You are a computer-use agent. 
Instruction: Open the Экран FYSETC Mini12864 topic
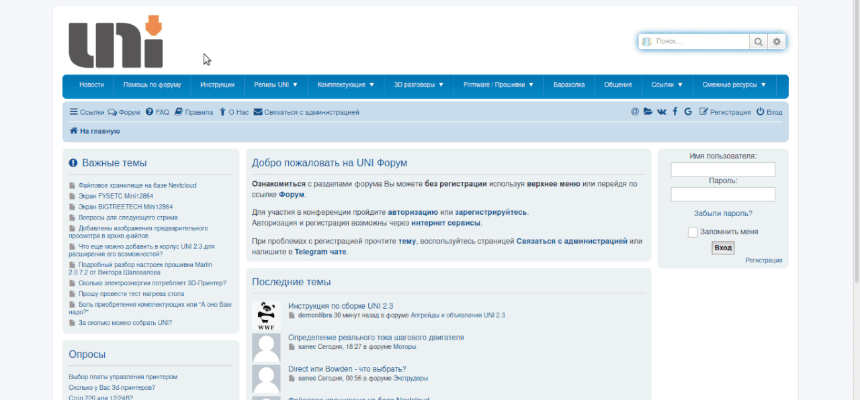pyautogui.click(x=116, y=196)
